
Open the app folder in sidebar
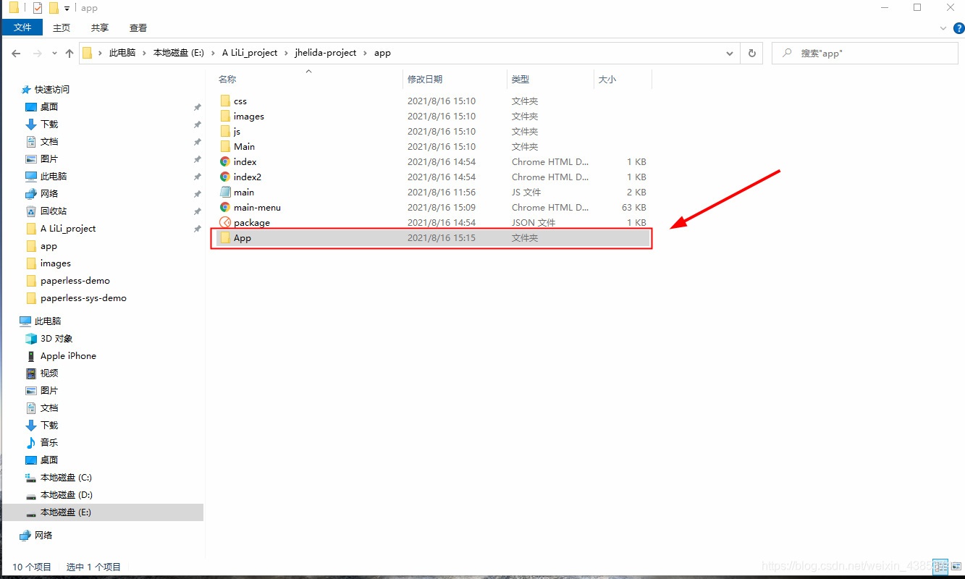pos(49,245)
